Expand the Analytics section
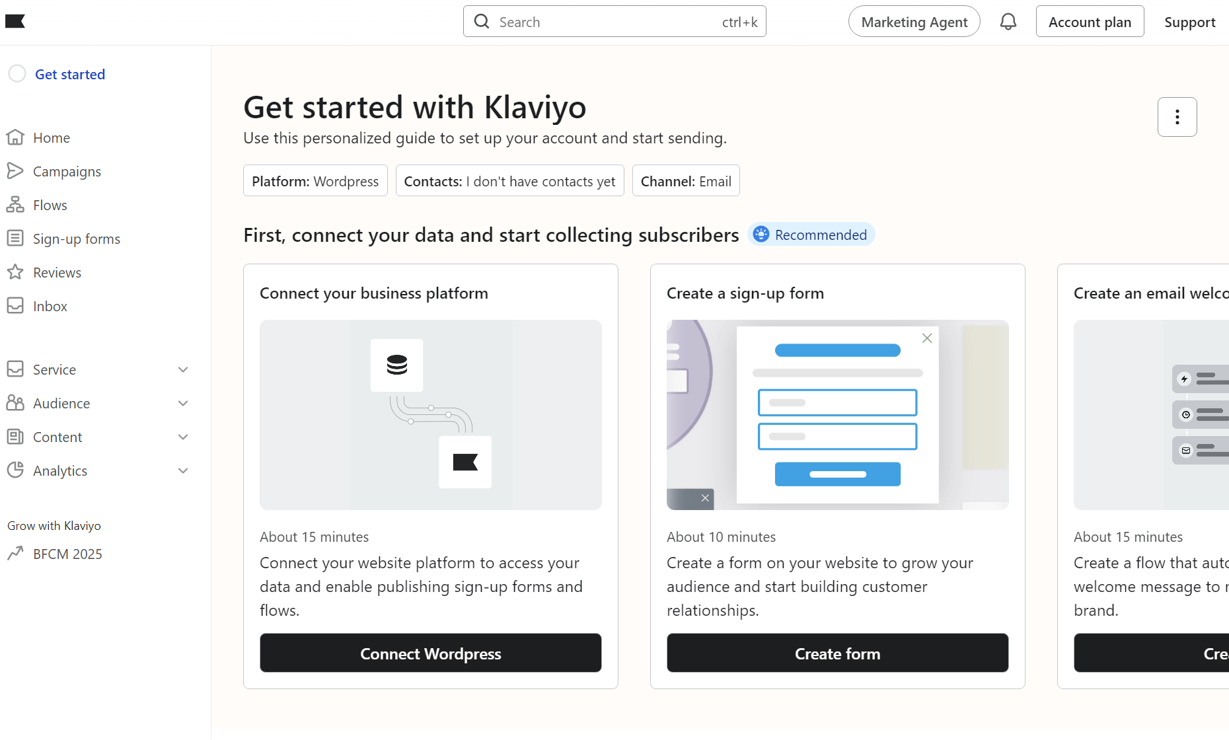This screenshot has width=1229, height=740. pos(182,470)
